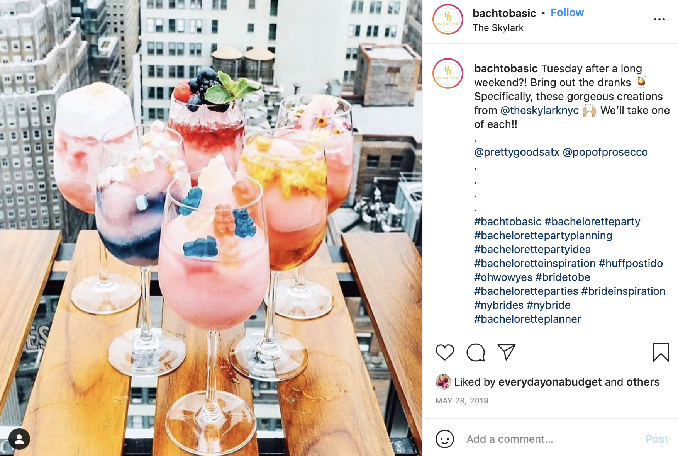This screenshot has width=678, height=456.
Task: Open the #bachelorettepartyplanning hashtag
Action: (x=543, y=236)
